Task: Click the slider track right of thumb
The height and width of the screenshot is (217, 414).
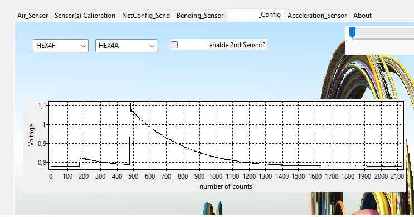Action: (x=384, y=32)
